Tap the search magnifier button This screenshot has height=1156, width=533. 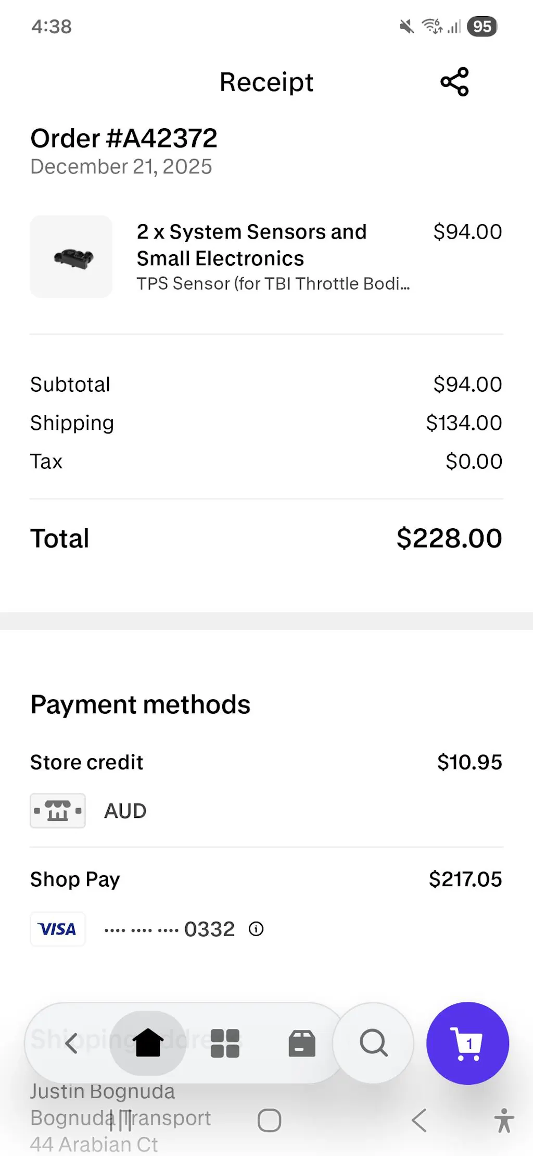coord(373,1043)
